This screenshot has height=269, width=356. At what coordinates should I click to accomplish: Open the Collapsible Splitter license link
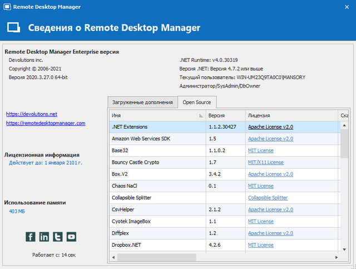(268, 198)
